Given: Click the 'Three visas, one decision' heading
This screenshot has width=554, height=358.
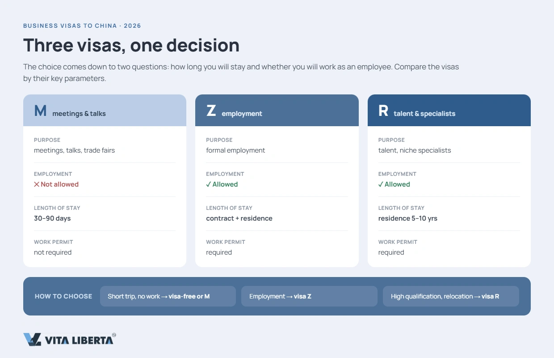Looking at the screenshot, I should click(131, 45).
